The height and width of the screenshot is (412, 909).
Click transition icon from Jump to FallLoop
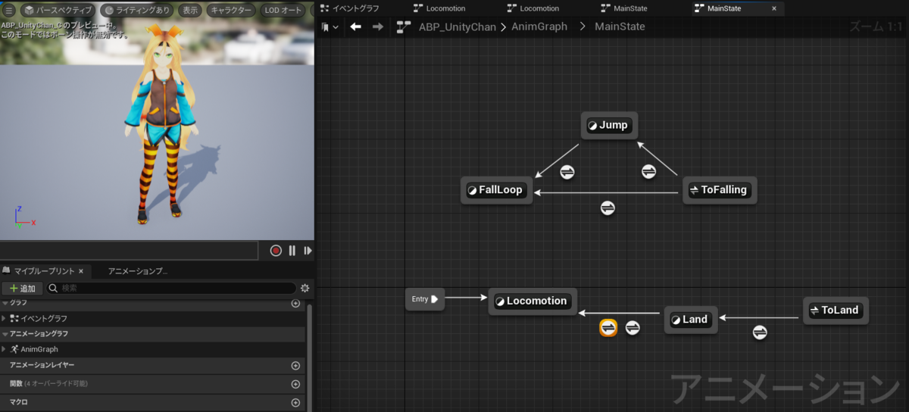[567, 172]
